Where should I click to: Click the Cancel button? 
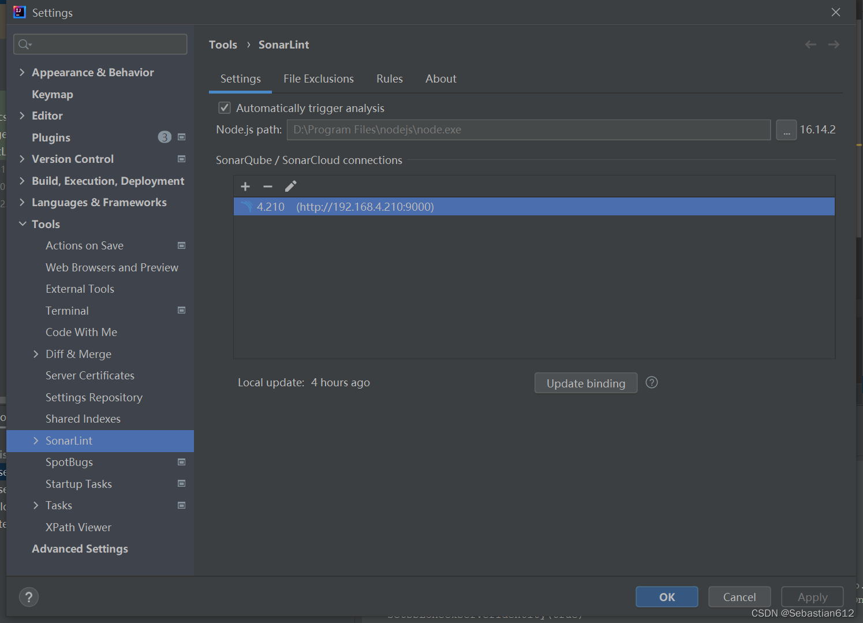click(739, 597)
